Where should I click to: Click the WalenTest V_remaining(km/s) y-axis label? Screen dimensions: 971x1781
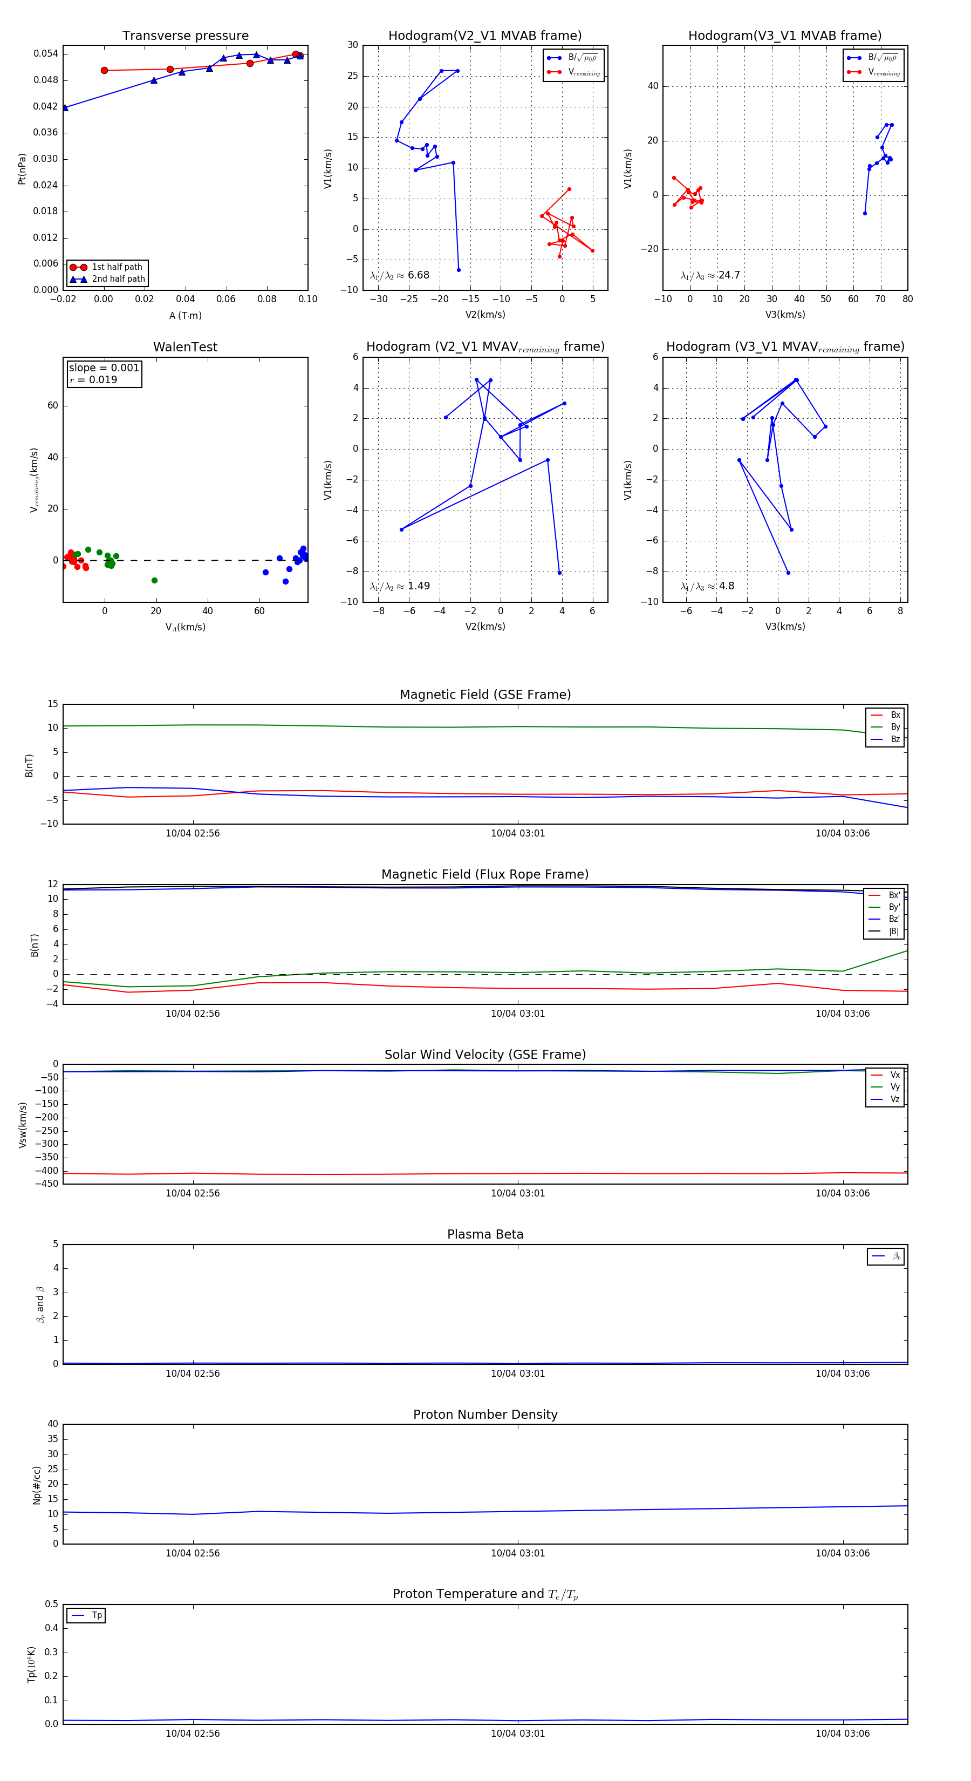pos(34,480)
